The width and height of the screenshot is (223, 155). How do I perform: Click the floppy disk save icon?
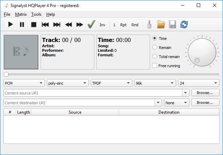tap(172, 24)
